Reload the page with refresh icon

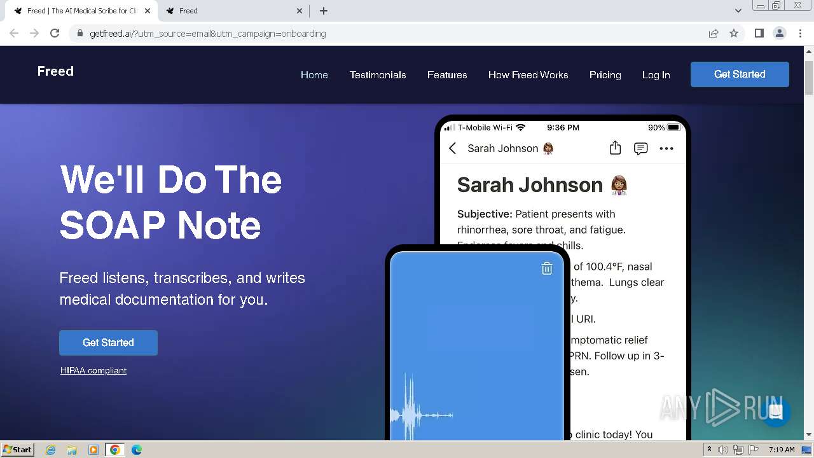[x=55, y=33]
